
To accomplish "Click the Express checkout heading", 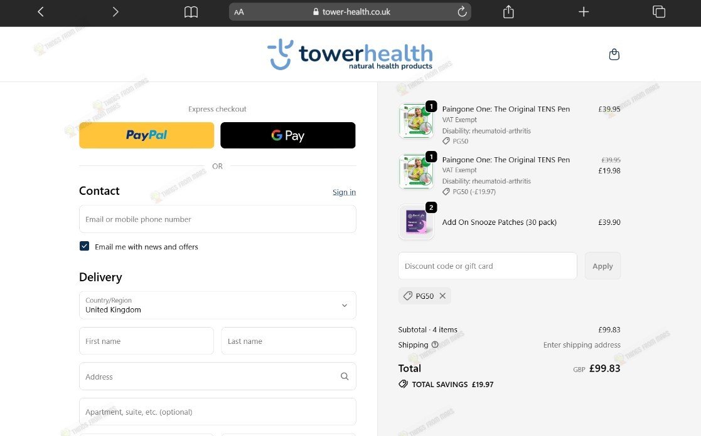I will [x=217, y=109].
